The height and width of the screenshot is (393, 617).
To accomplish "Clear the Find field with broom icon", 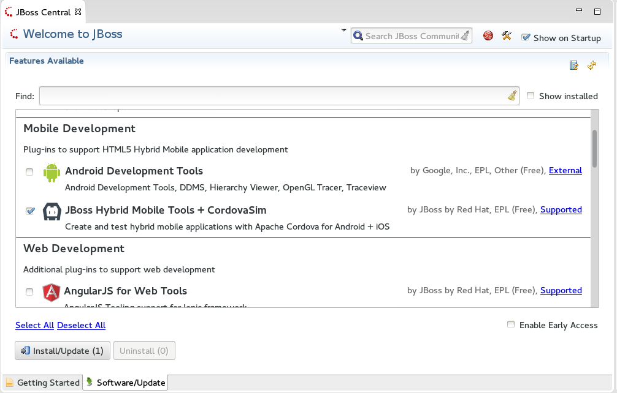I will (512, 95).
